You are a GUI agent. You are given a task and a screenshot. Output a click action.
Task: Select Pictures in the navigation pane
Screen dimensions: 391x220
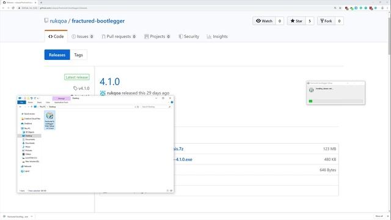[x=27, y=150]
